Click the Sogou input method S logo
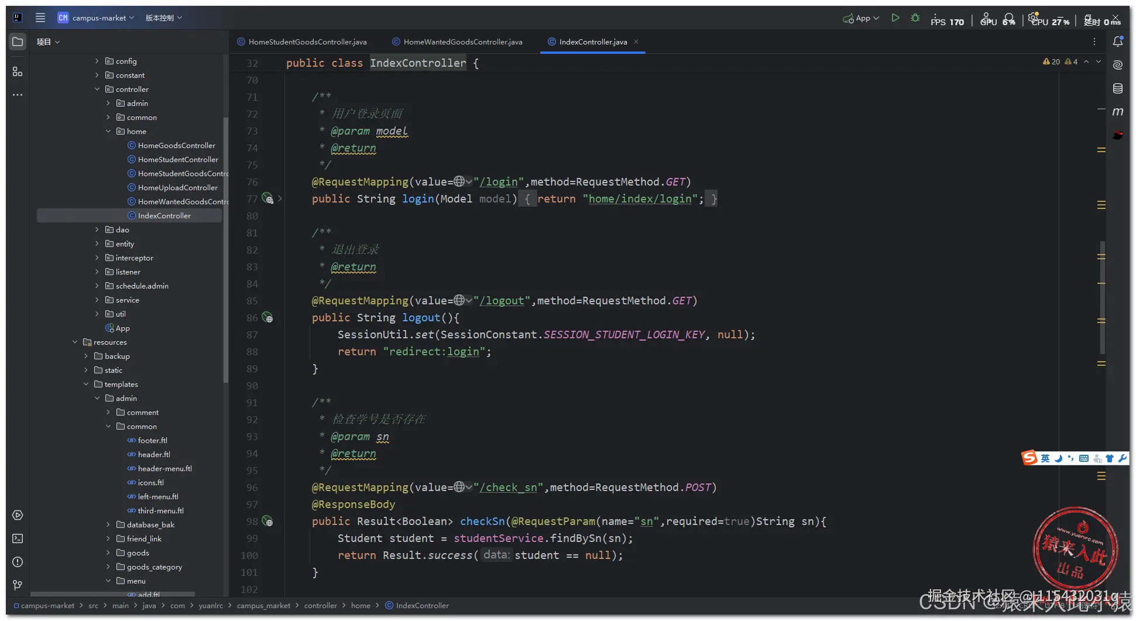This screenshot has height=621, width=1136. (1029, 458)
